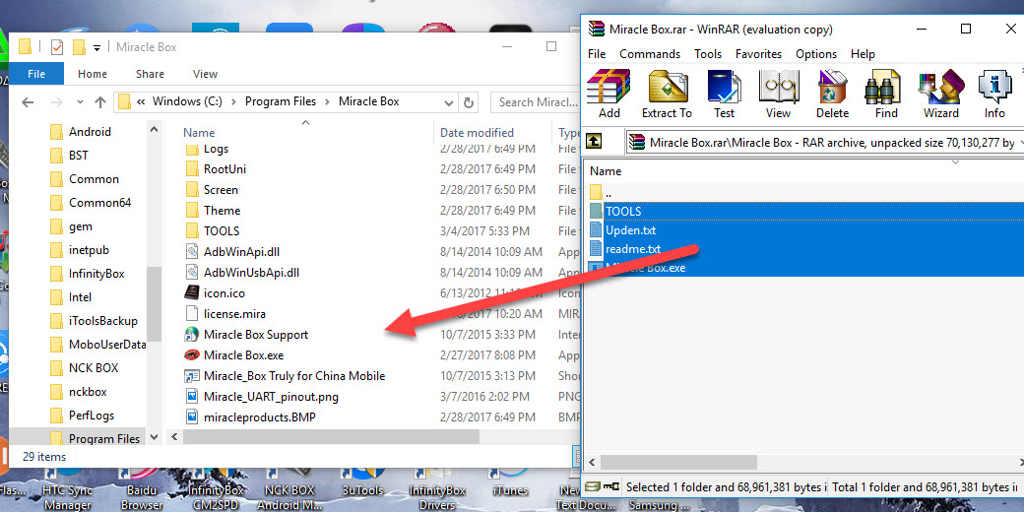Select NCK BOX folder in navigation pane
The image size is (1024, 512).
[85, 367]
